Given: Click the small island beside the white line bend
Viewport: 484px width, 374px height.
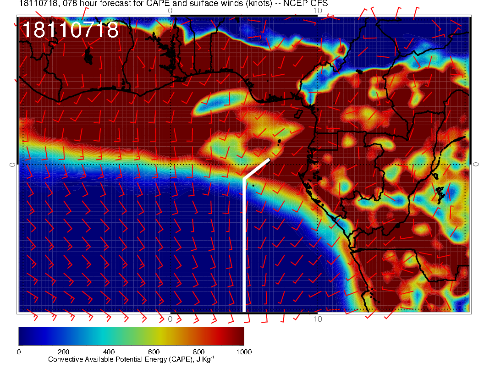Looking at the screenshot, I should [x=253, y=185].
